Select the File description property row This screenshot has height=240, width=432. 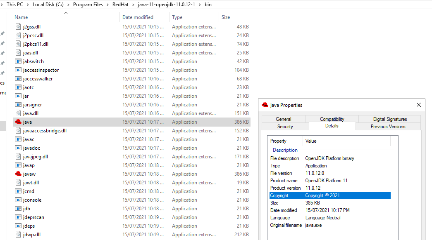pyautogui.click(x=330, y=158)
